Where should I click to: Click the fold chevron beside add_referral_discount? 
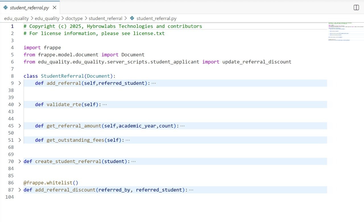[19, 190]
